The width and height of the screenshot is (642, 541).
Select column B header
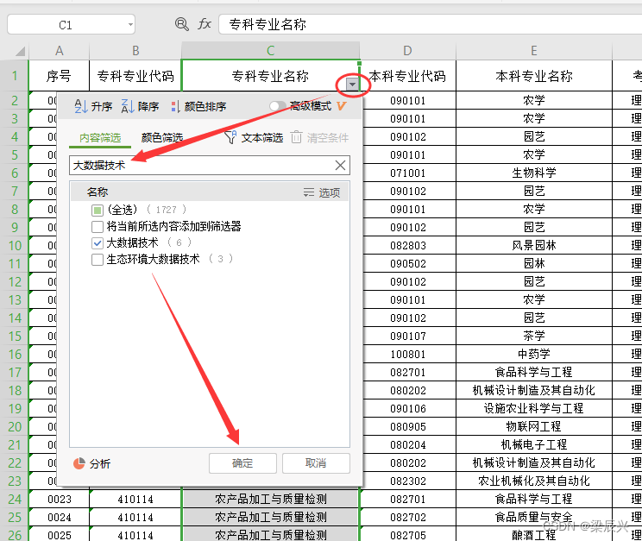(135, 51)
